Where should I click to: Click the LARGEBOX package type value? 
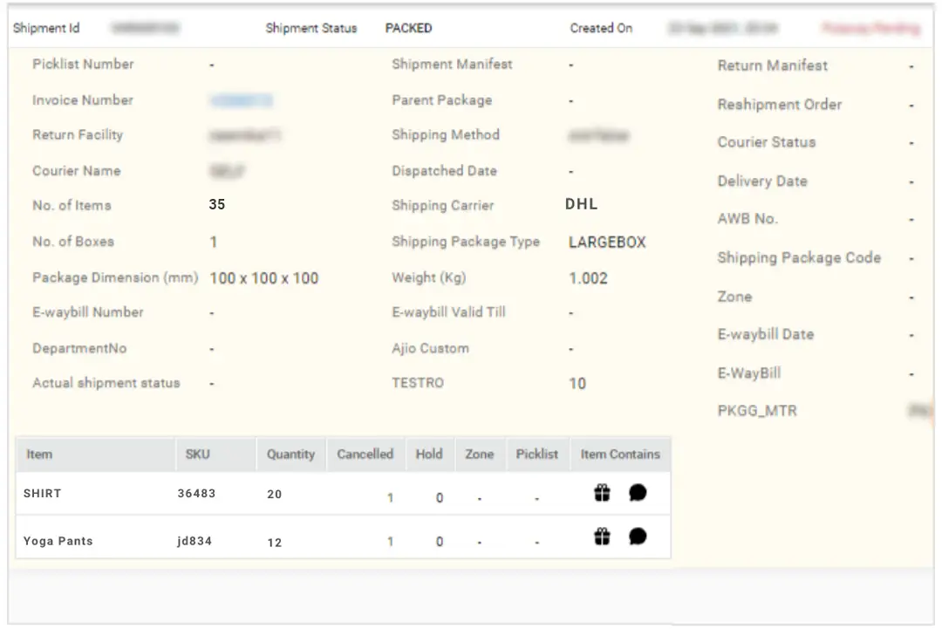[607, 243]
